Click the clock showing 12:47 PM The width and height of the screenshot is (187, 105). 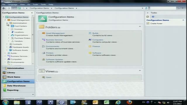pyautogui.click(x=177, y=101)
